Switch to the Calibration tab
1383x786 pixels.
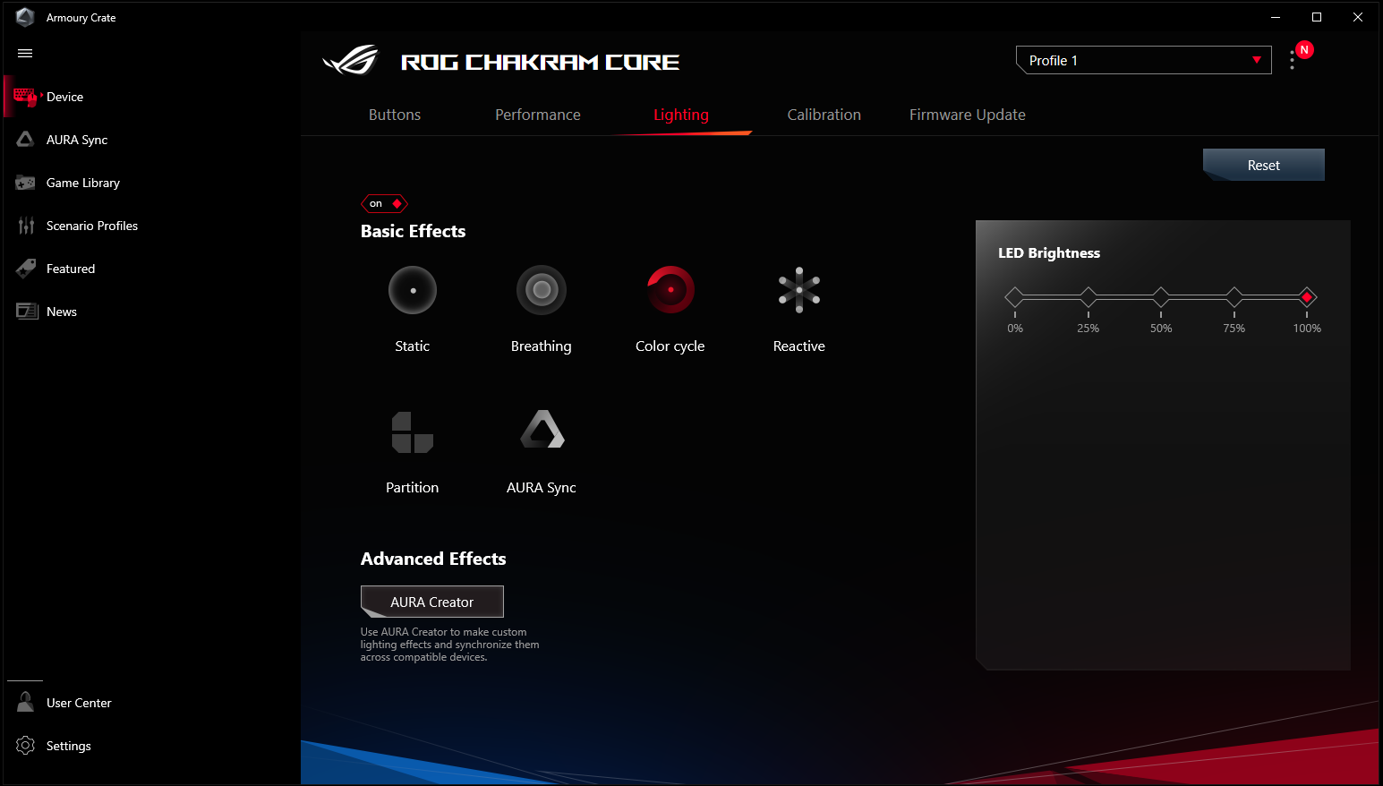(824, 115)
